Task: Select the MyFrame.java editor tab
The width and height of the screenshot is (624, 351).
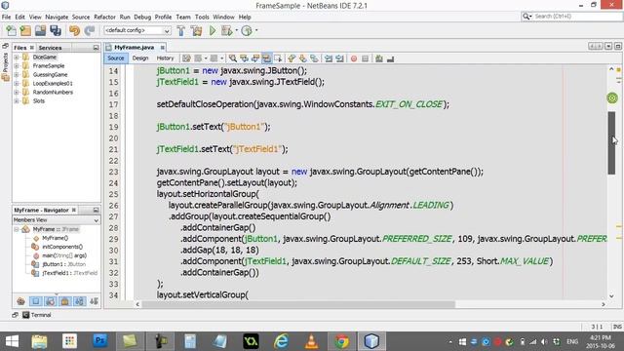Action: [x=135, y=47]
